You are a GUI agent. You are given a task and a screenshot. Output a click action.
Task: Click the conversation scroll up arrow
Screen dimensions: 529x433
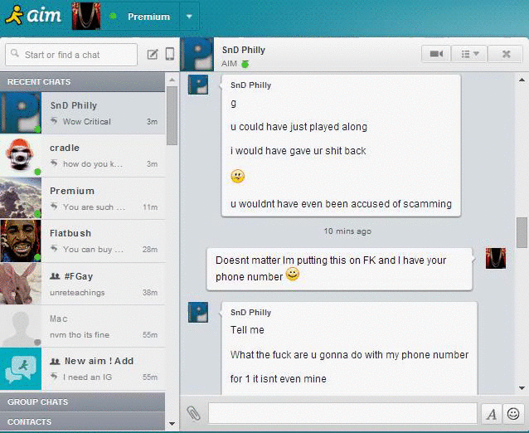(x=522, y=80)
